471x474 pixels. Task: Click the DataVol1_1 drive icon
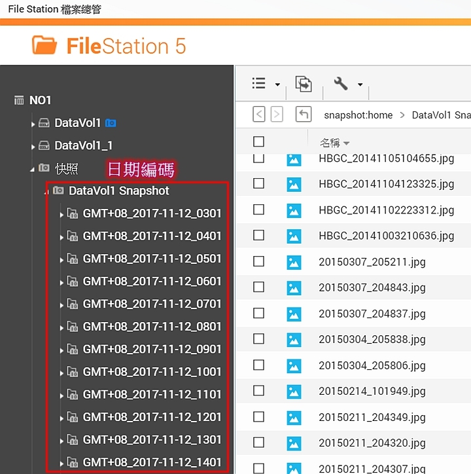pyautogui.click(x=44, y=146)
